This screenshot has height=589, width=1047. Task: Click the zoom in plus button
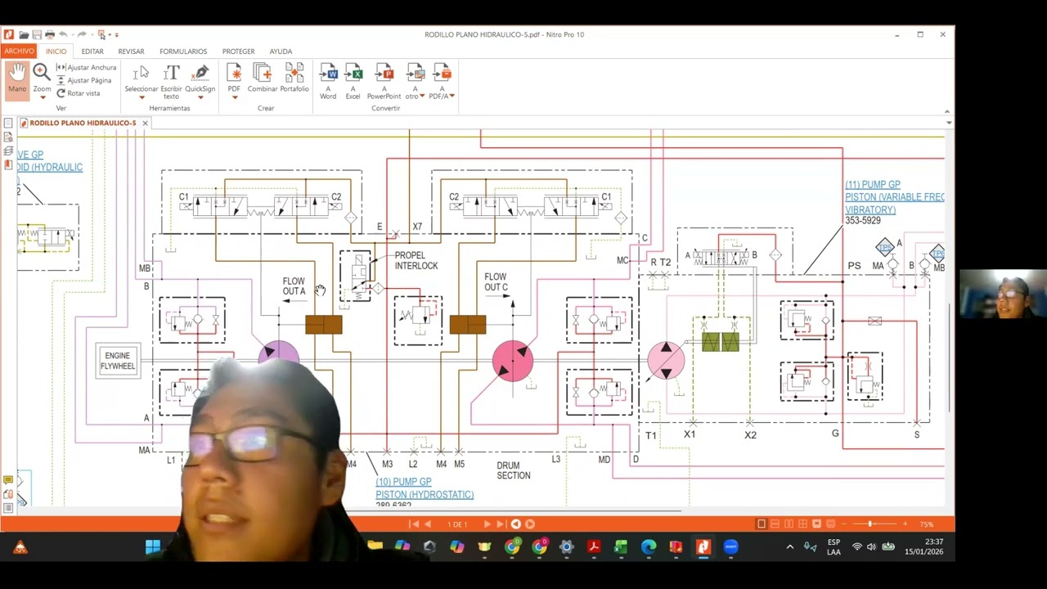905,524
